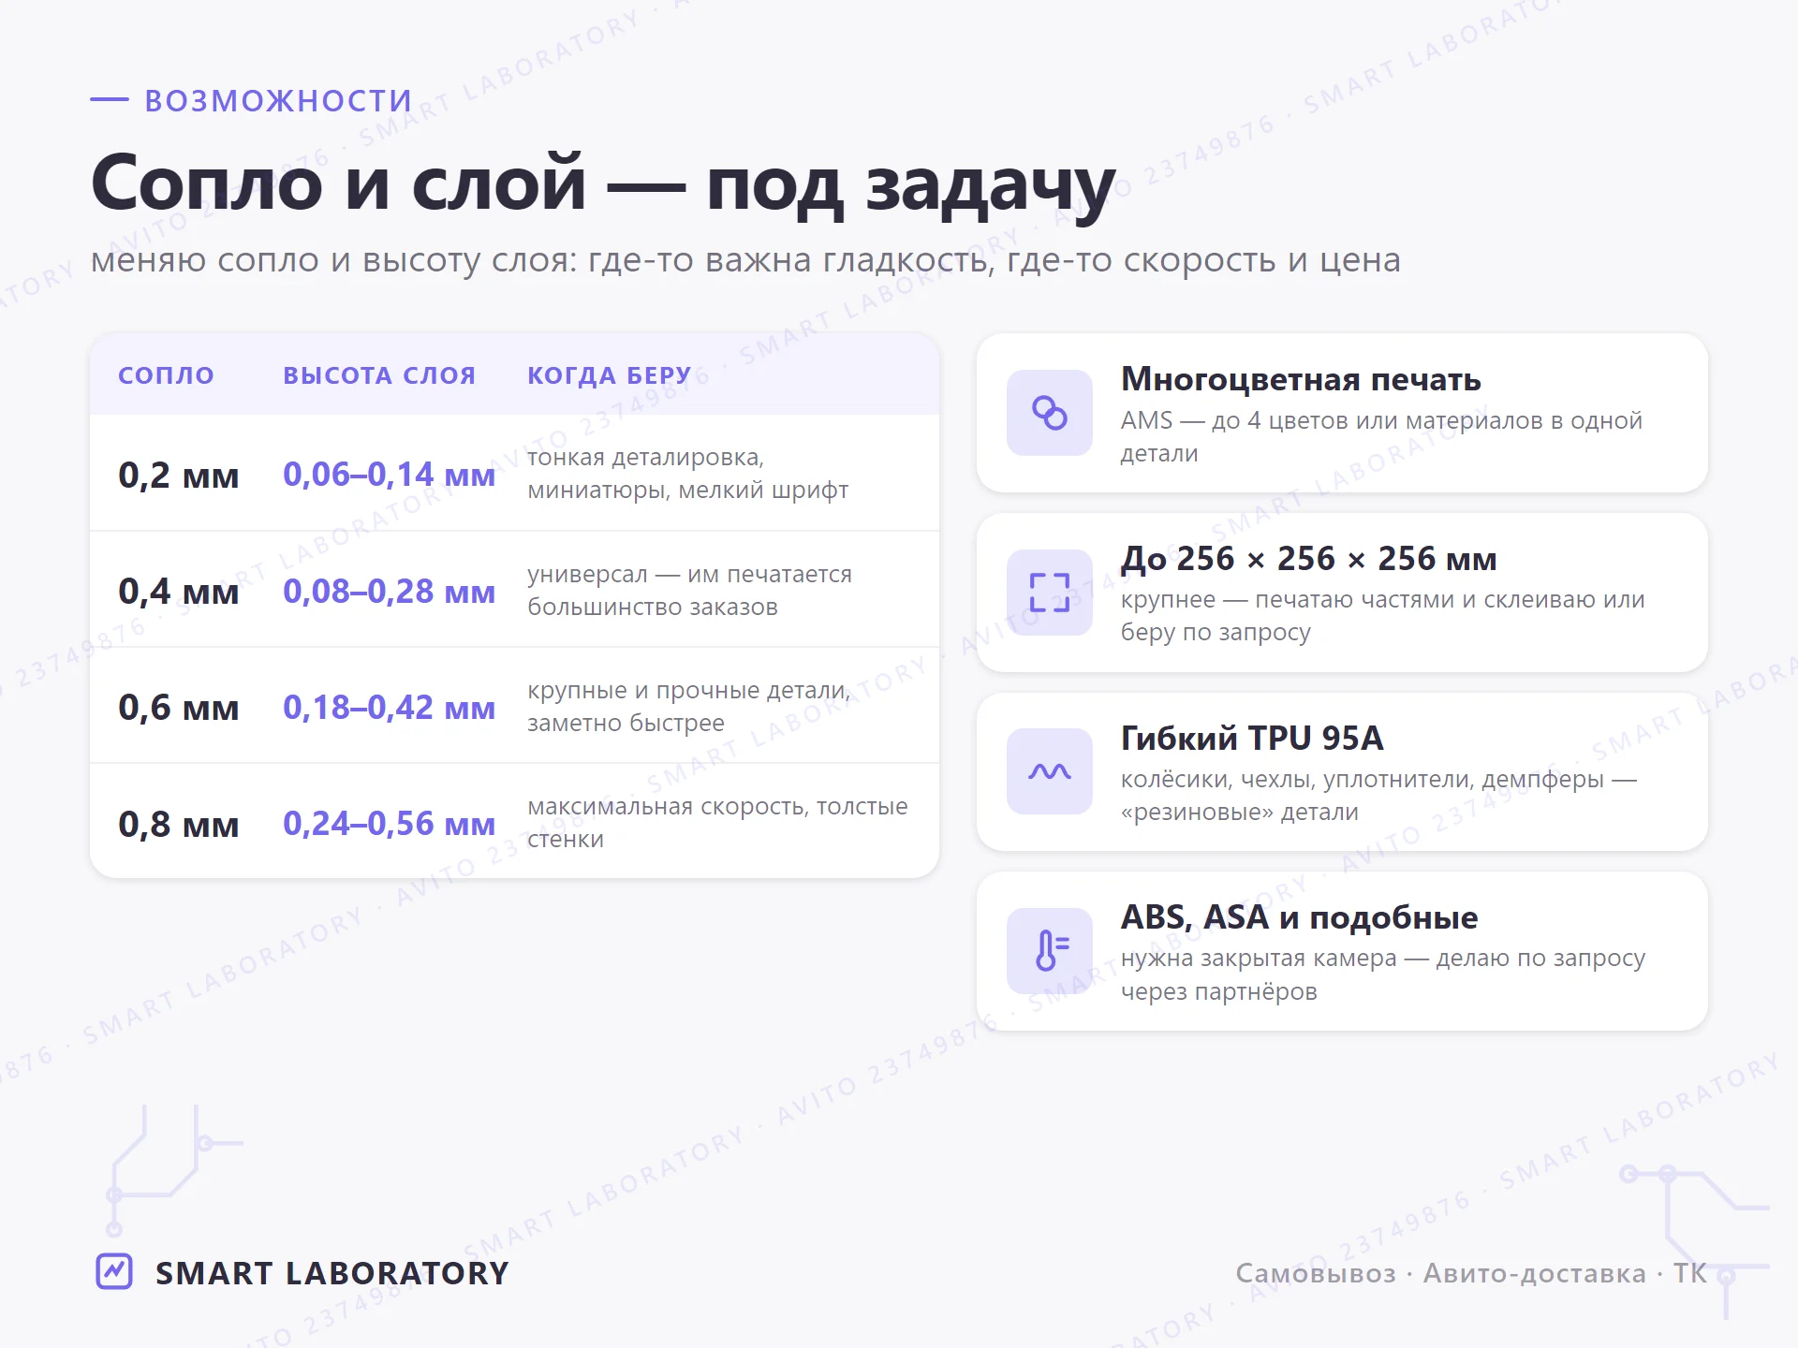
Task: Click the 'ВЫСОТА СЛОЯ' column header
Action: (379, 375)
